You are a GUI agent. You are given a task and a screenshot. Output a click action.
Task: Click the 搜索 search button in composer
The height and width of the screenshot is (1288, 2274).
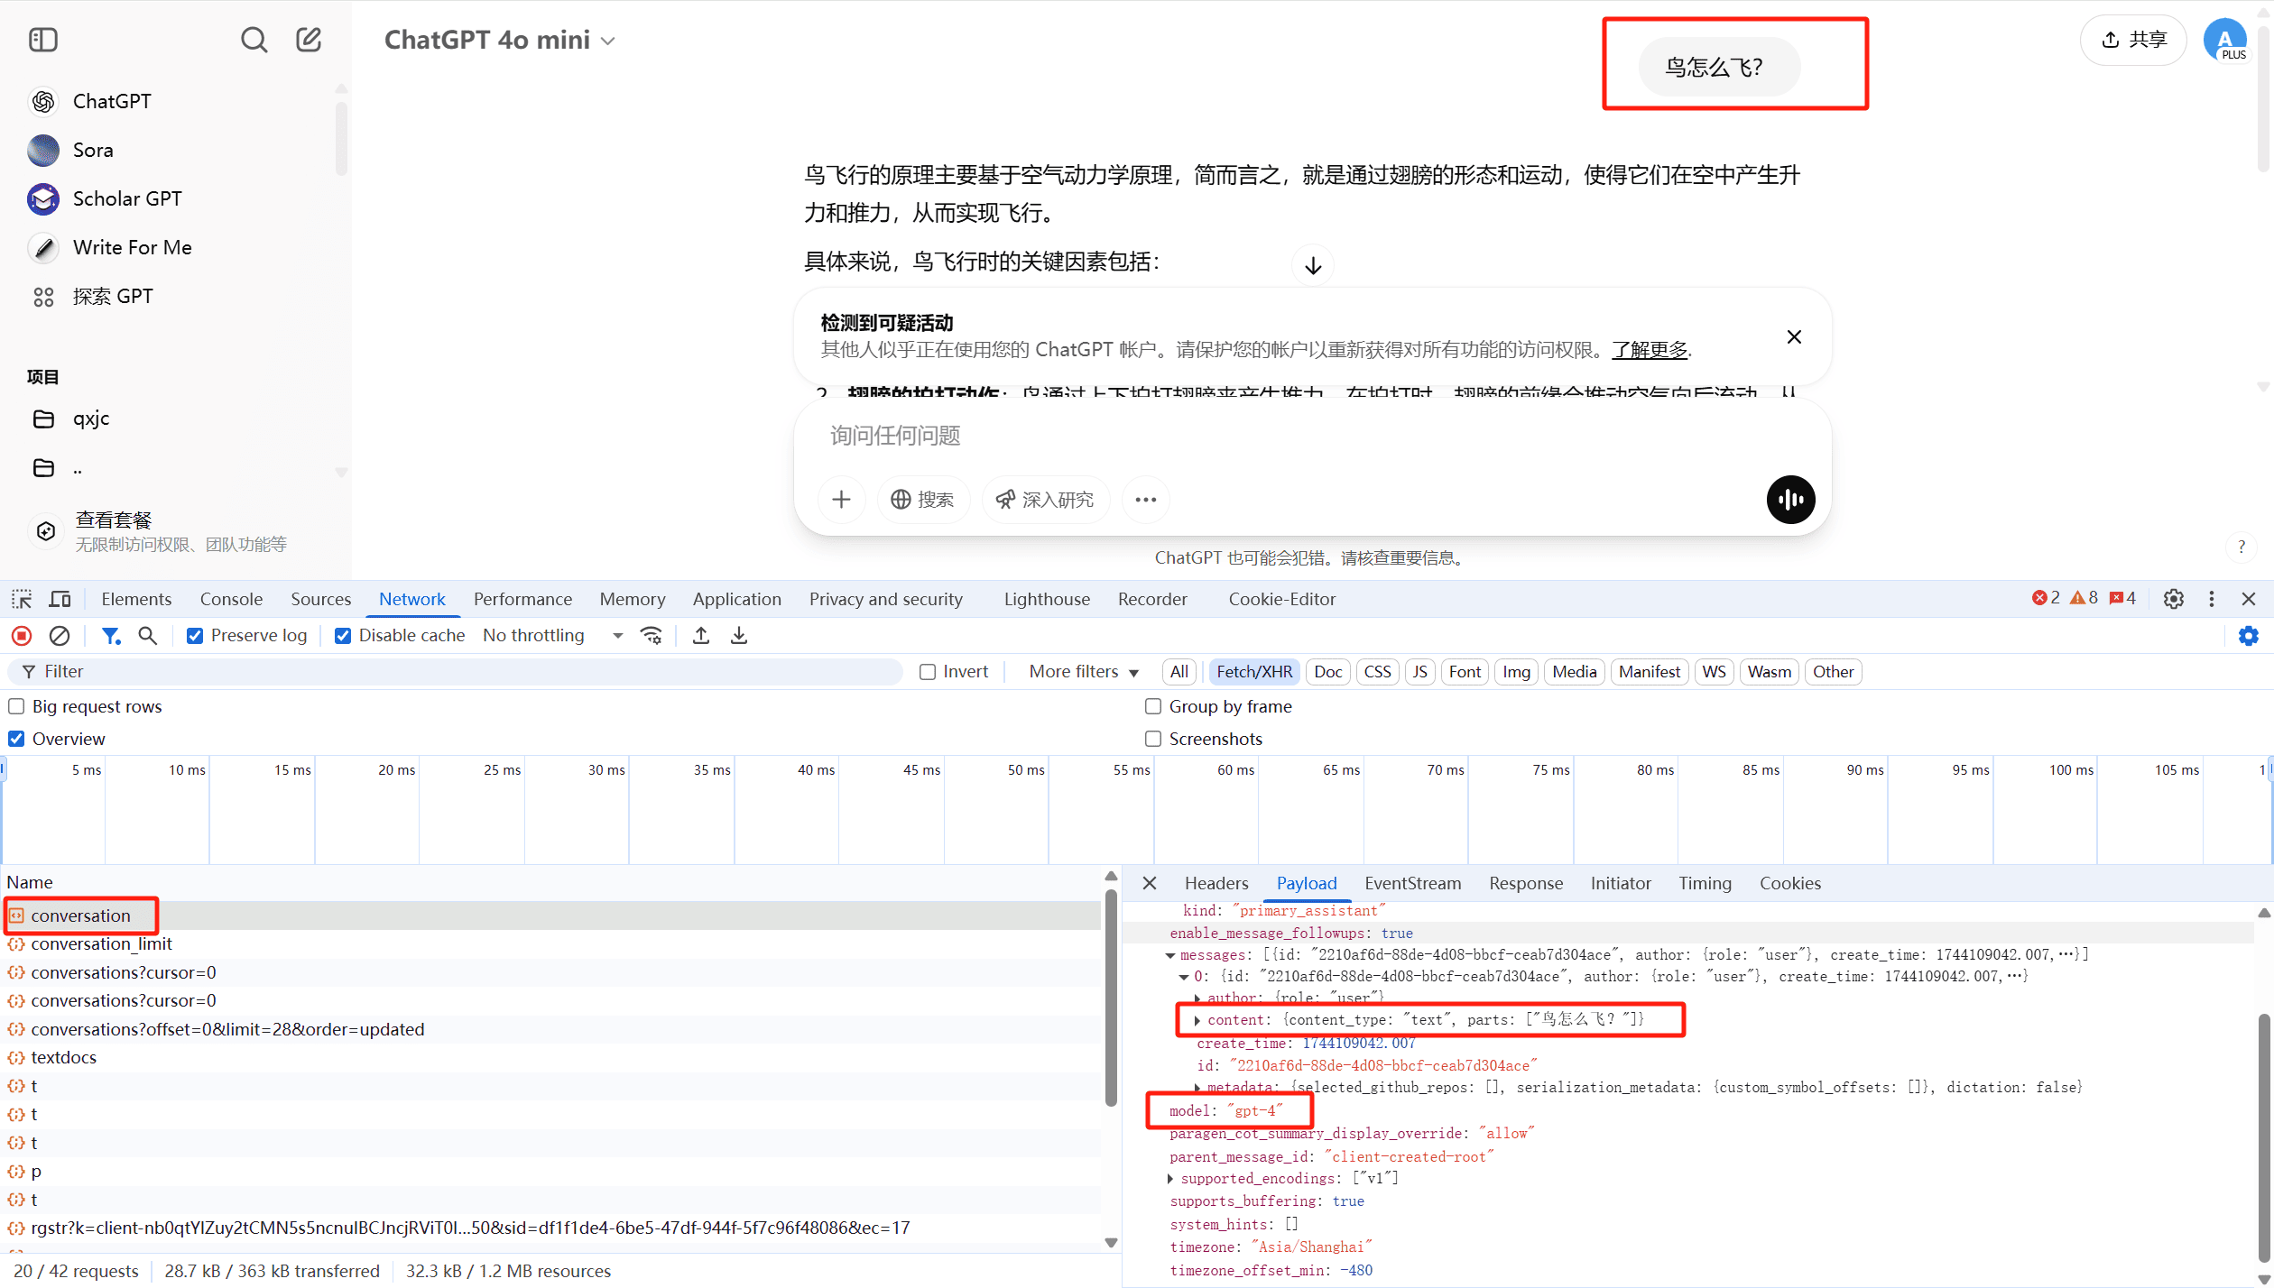coord(922,500)
